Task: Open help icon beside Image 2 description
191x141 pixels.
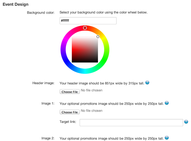Action: pos(167,138)
